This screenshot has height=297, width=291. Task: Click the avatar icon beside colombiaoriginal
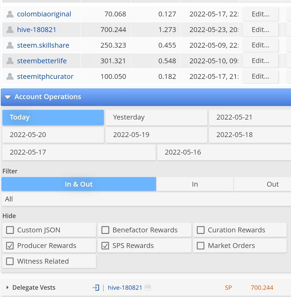[10, 14]
